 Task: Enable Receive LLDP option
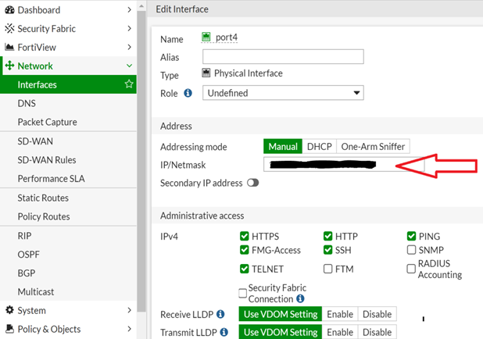(x=339, y=314)
